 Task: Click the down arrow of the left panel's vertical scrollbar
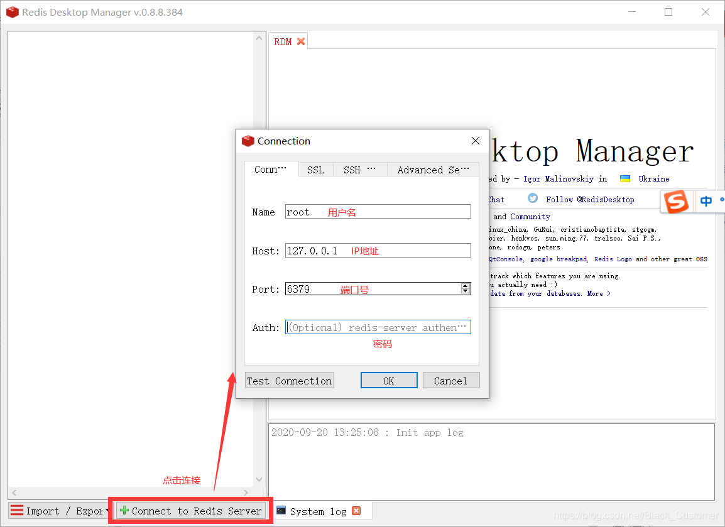click(x=259, y=479)
